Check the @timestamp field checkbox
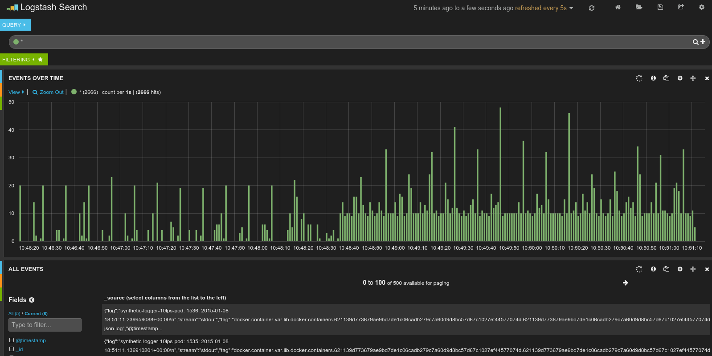Viewport: 712px width, 356px height. (x=12, y=340)
